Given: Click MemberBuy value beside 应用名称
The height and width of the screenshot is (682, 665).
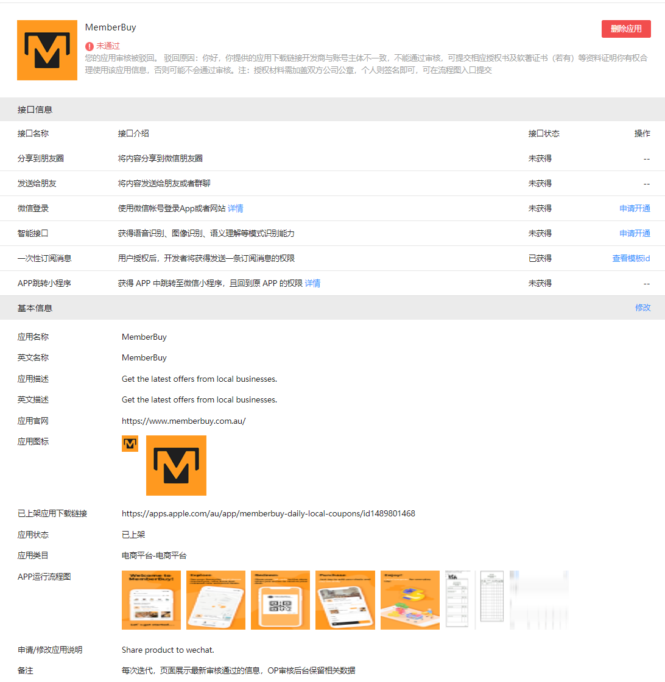Looking at the screenshot, I should (144, 337).
